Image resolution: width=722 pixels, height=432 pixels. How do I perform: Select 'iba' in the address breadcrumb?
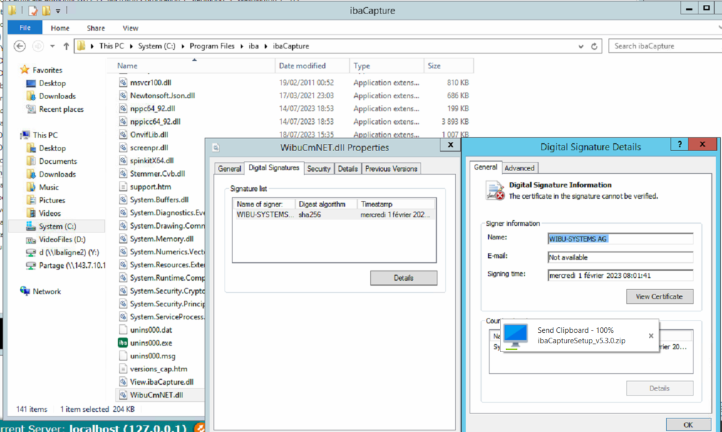[x=254, y=46]
